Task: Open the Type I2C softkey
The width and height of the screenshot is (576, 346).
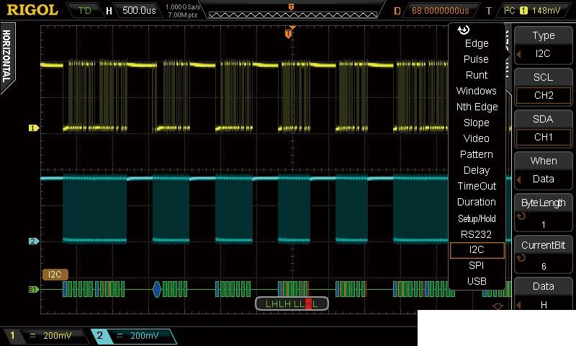Action: click(544, 45)
